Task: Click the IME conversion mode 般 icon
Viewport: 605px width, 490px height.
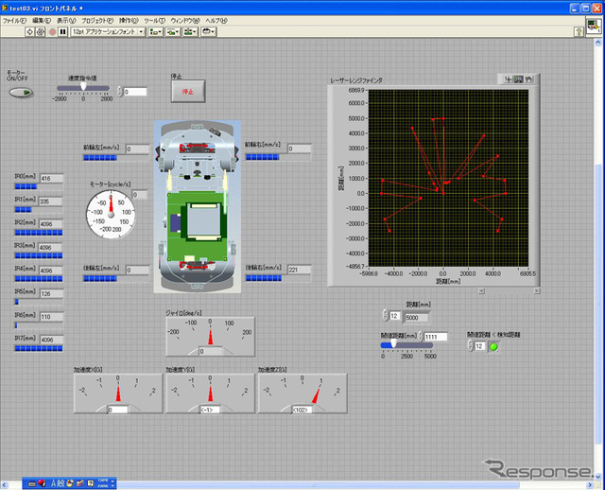Action: tap(60, 483)
